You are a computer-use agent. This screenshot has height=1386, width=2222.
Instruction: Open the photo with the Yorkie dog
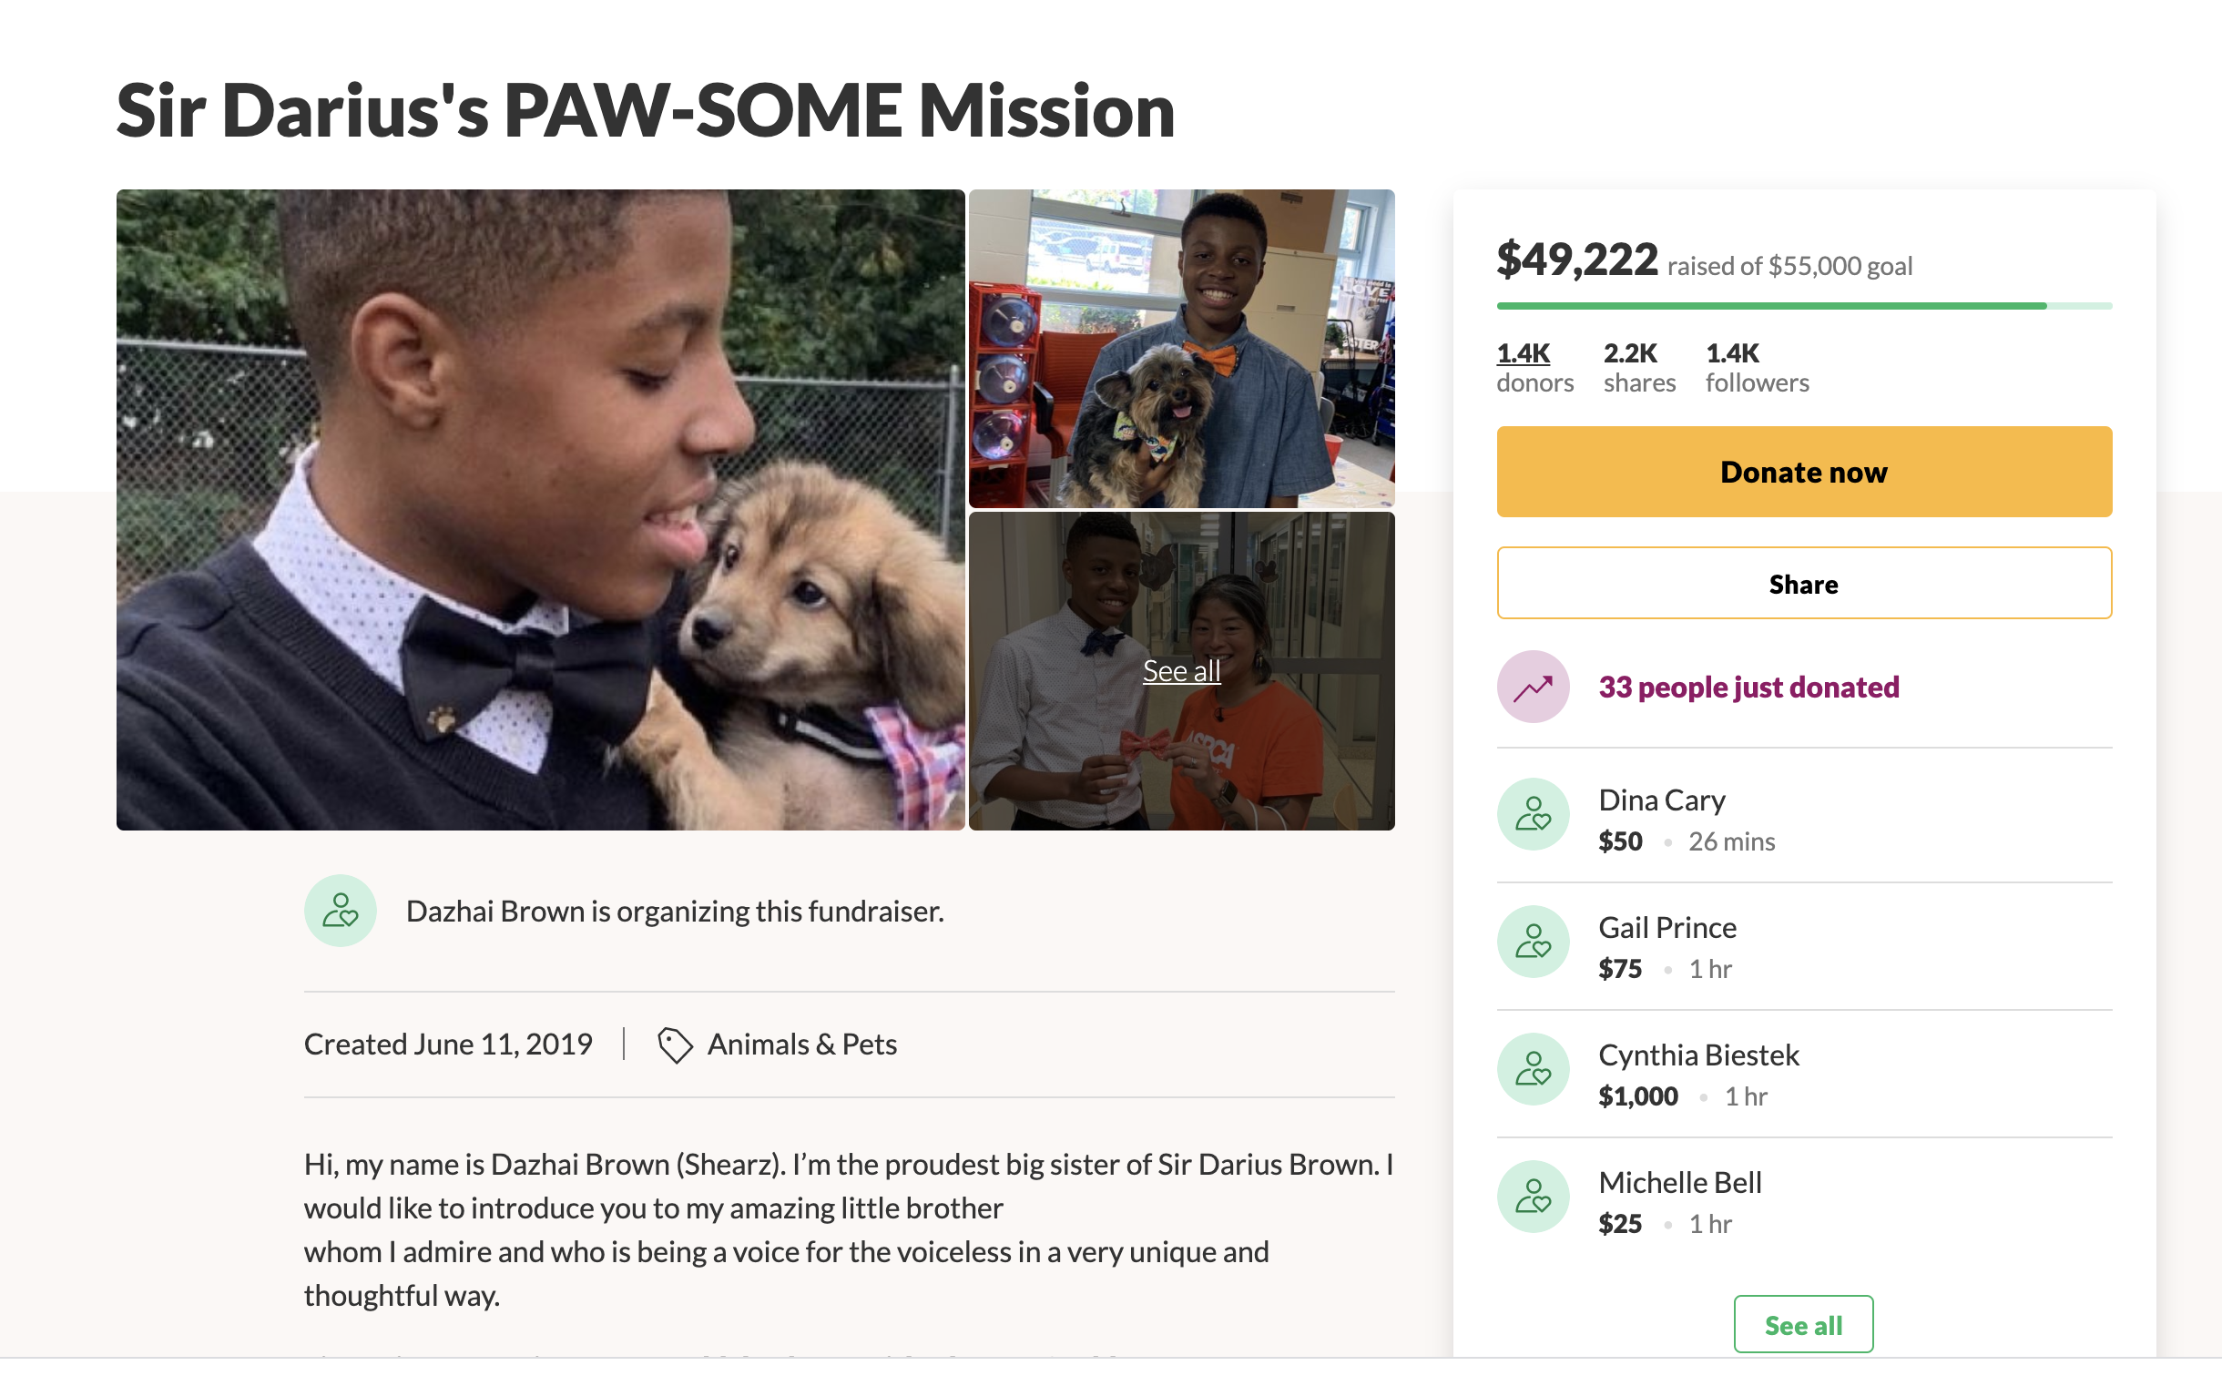pos(1181,349)
